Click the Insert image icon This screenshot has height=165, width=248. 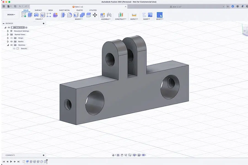click(x=150, y=15)
